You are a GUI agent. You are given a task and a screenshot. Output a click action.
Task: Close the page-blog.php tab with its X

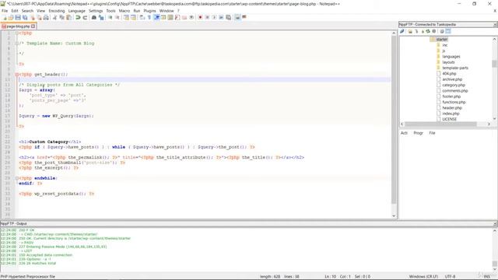[x=33, y=26]
